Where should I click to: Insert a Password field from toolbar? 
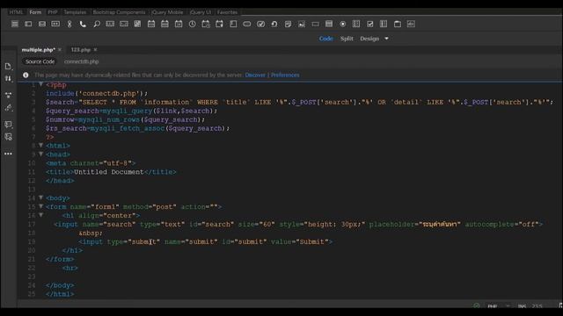[x=55, y=24]
